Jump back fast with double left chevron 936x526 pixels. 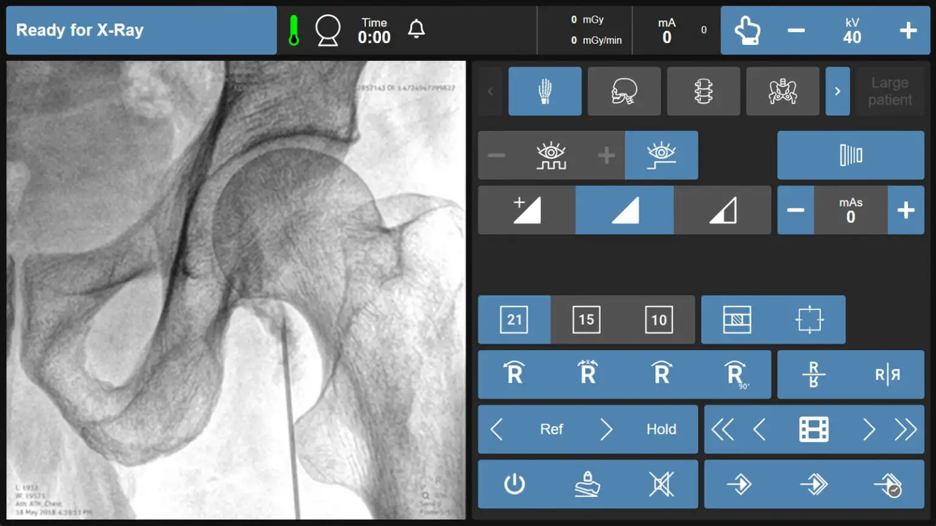[x=723, y=429]
